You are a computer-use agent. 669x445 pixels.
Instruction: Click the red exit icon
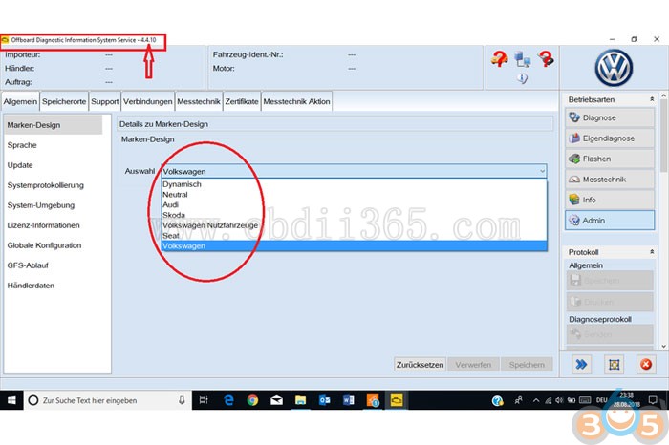pos(646,365)
